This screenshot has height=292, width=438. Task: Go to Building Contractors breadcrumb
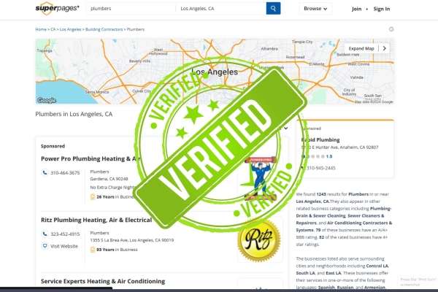(104, 29)
